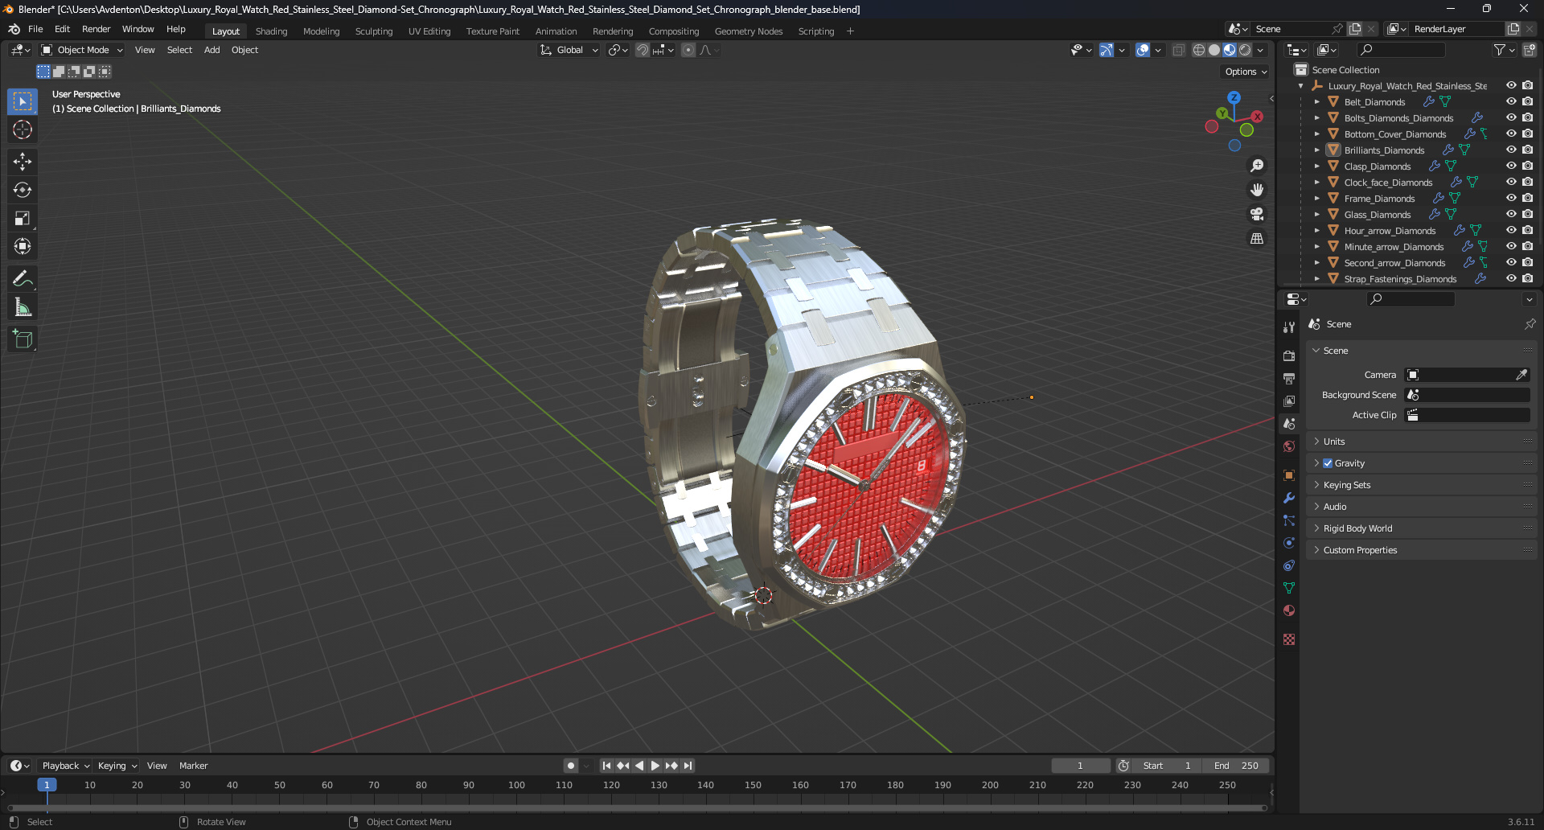This screenshot has height=830, width=1544.
Task: Open the Physics properties tab
Action: coord(1289,543)
